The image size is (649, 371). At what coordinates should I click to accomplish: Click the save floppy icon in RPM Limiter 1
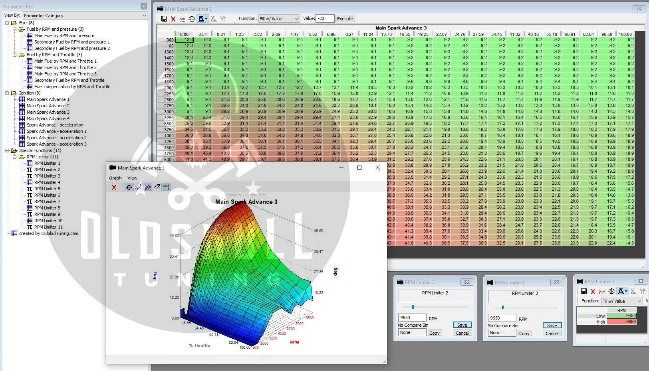point(584,292)
